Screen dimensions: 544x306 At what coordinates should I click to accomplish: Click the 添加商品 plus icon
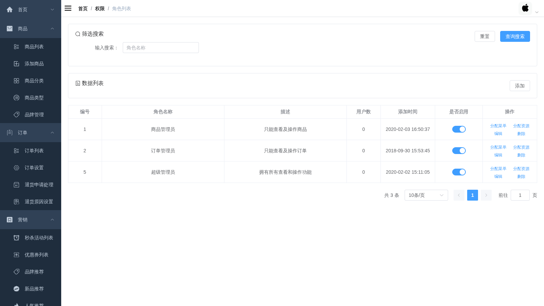(16, 64)
